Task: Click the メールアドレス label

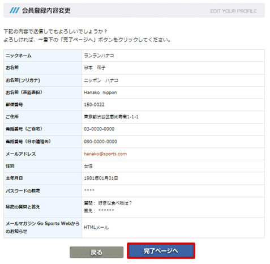Action: click(20, 154)
